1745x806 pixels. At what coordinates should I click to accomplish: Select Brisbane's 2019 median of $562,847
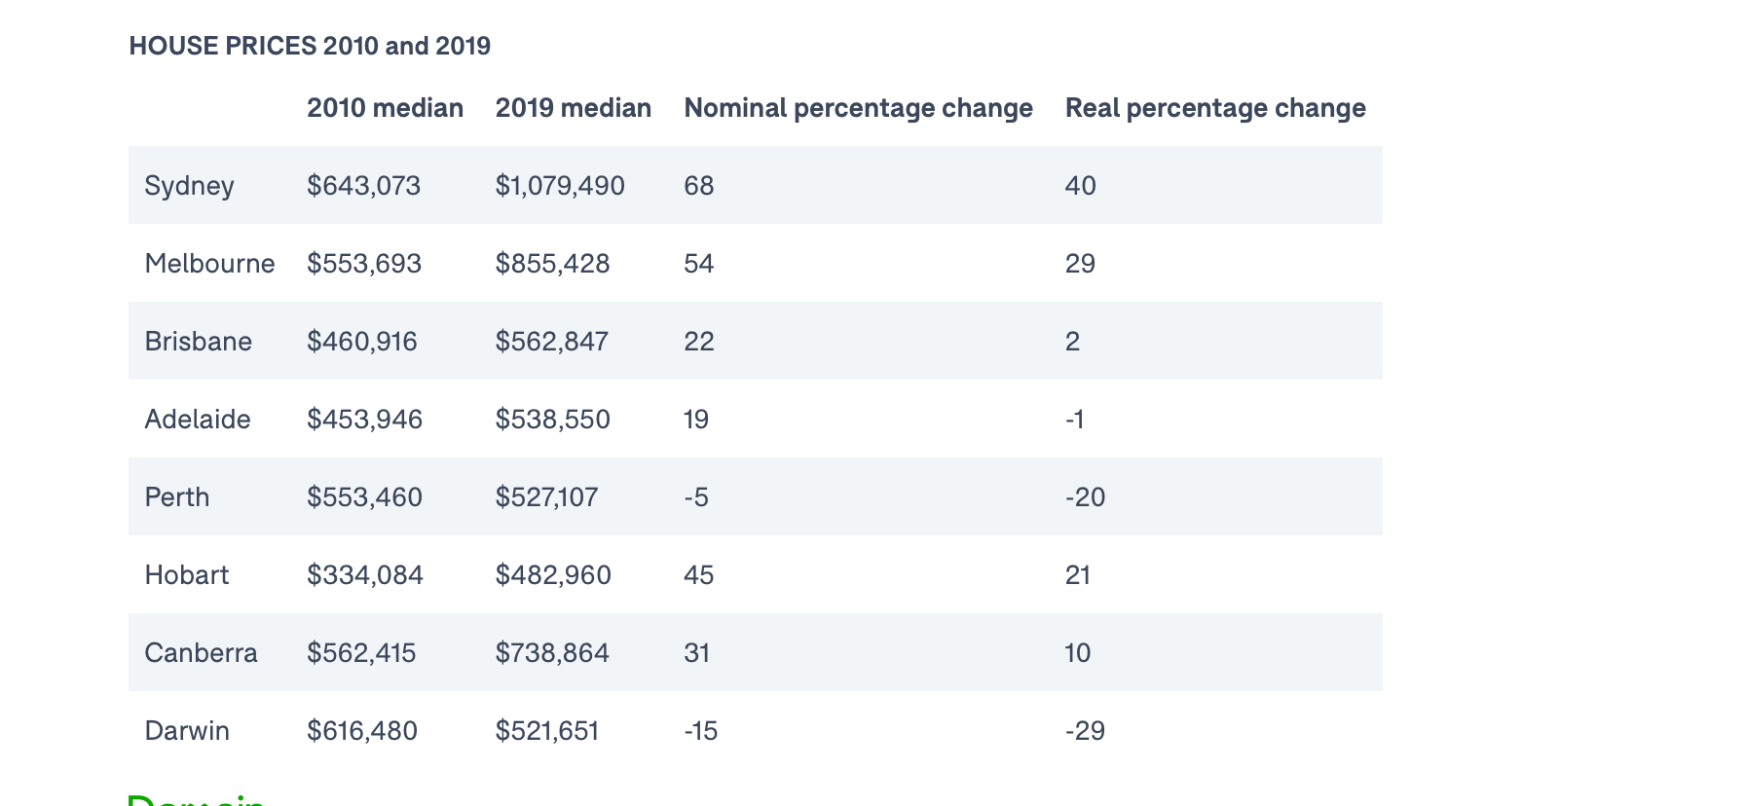point(552,341)
